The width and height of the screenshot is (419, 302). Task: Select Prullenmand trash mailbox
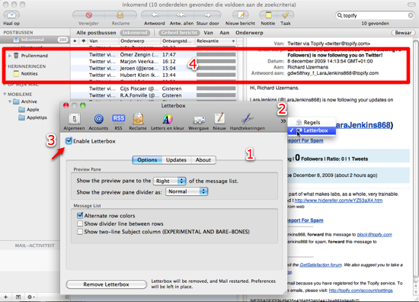pyautogui.click(x=35, y=56)
